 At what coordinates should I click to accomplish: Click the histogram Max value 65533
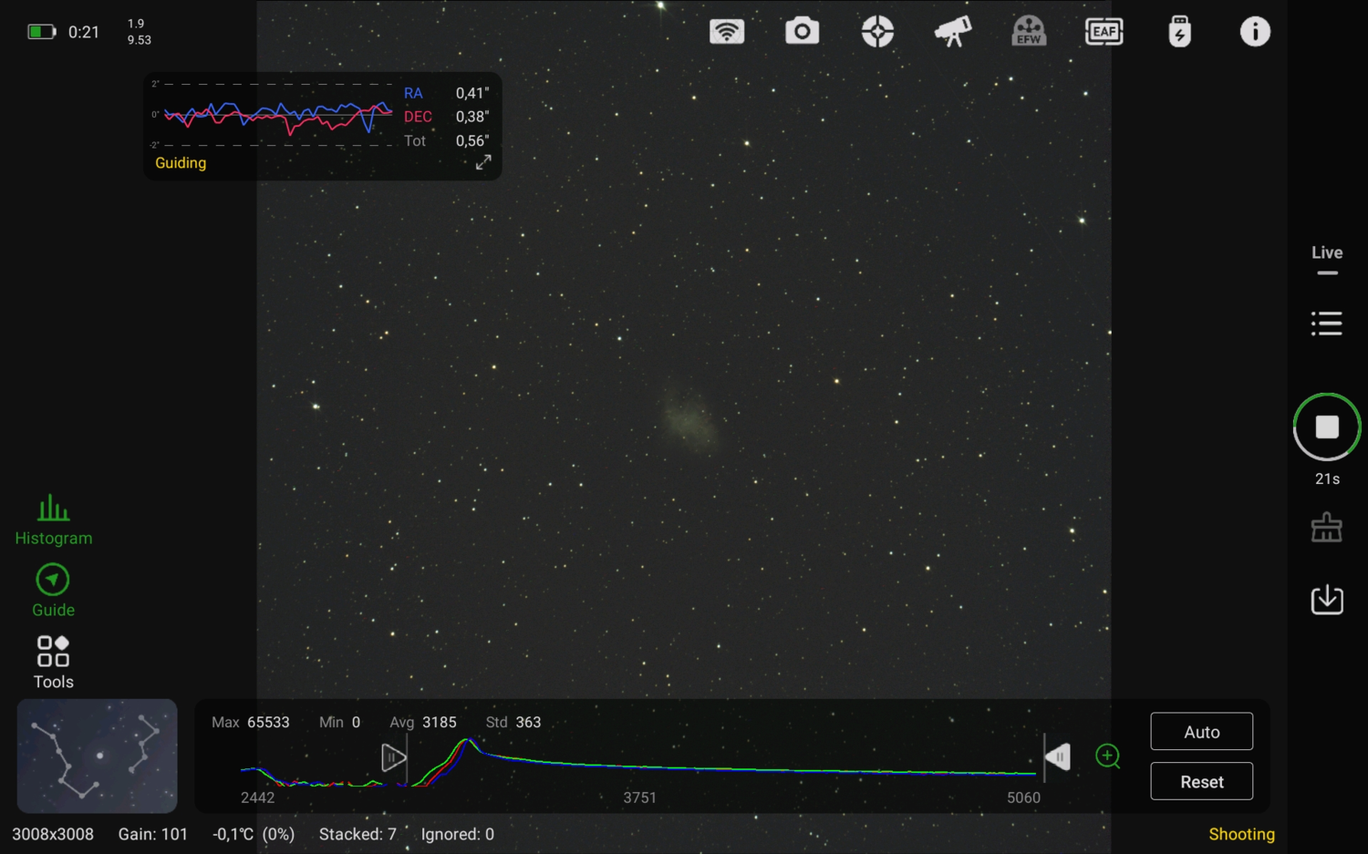268,722
